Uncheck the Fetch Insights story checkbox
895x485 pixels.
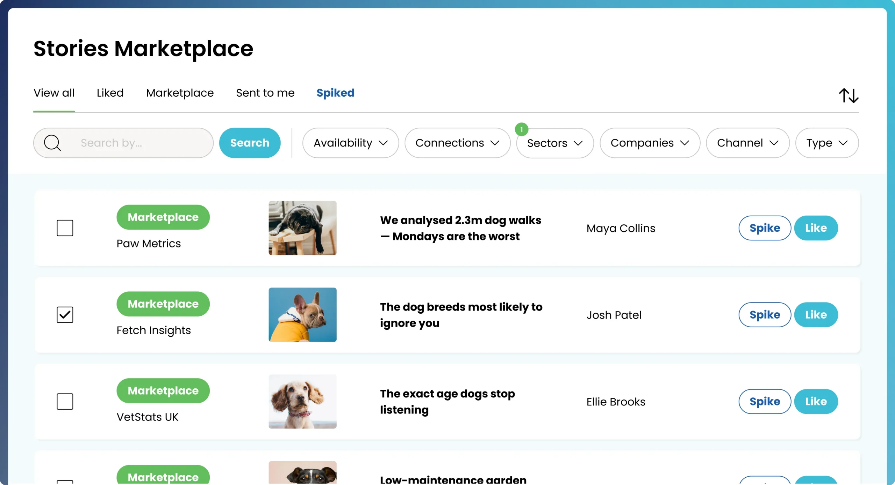coord(65,315)
